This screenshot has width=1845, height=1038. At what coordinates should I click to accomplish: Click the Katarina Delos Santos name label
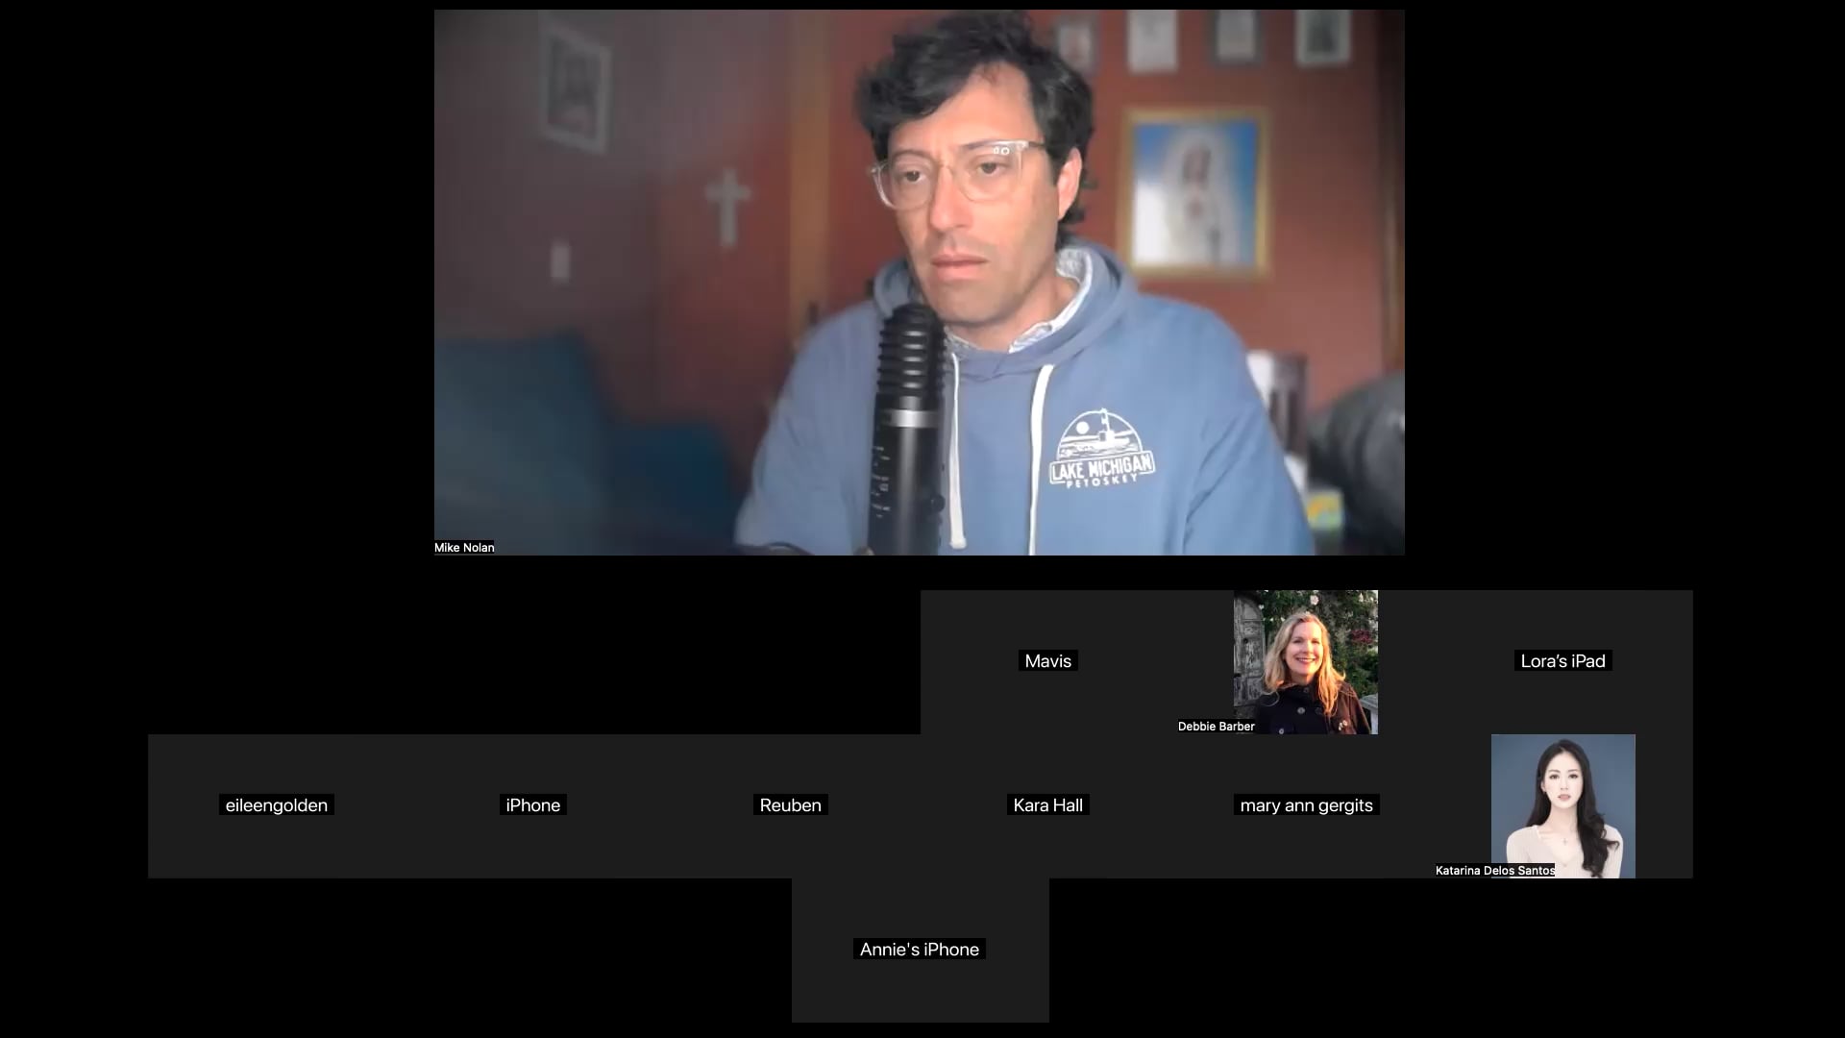point(1494,871)
